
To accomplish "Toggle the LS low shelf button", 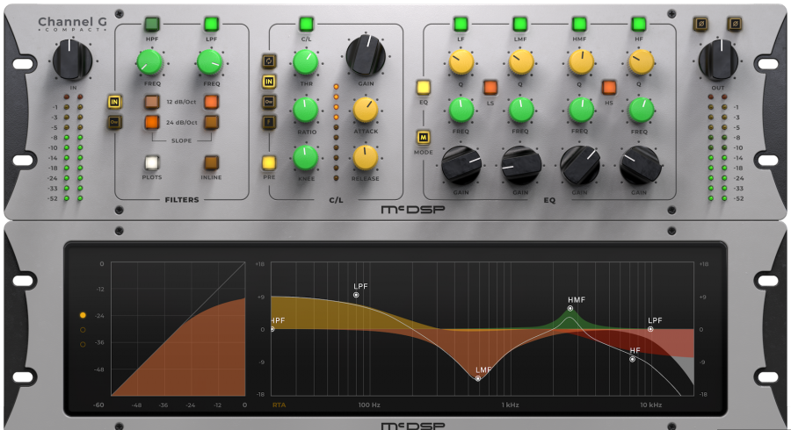I will [490, 88].
